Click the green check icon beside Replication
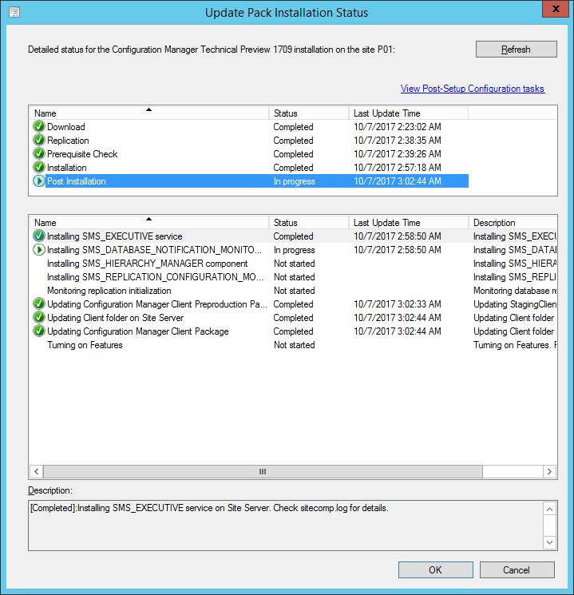Image resolution: width=574 pixels, height=595 pixels. coord(38,141)
